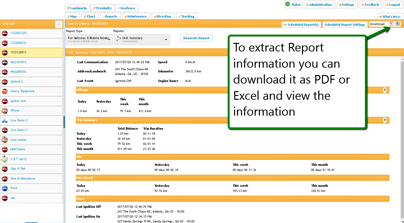Go to the Geofence tab
The height and width of the screenshot is (223, 404).
tap(126, 8)
